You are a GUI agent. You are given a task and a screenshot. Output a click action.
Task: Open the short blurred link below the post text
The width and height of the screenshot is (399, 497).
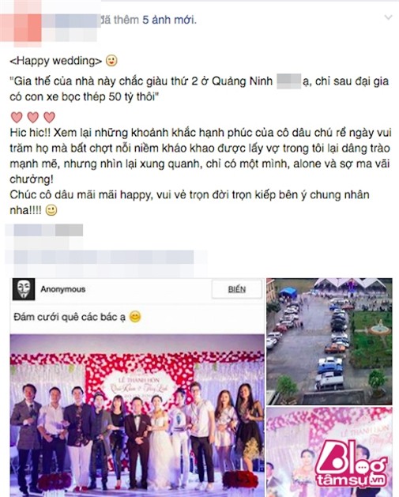click(44, 230)
